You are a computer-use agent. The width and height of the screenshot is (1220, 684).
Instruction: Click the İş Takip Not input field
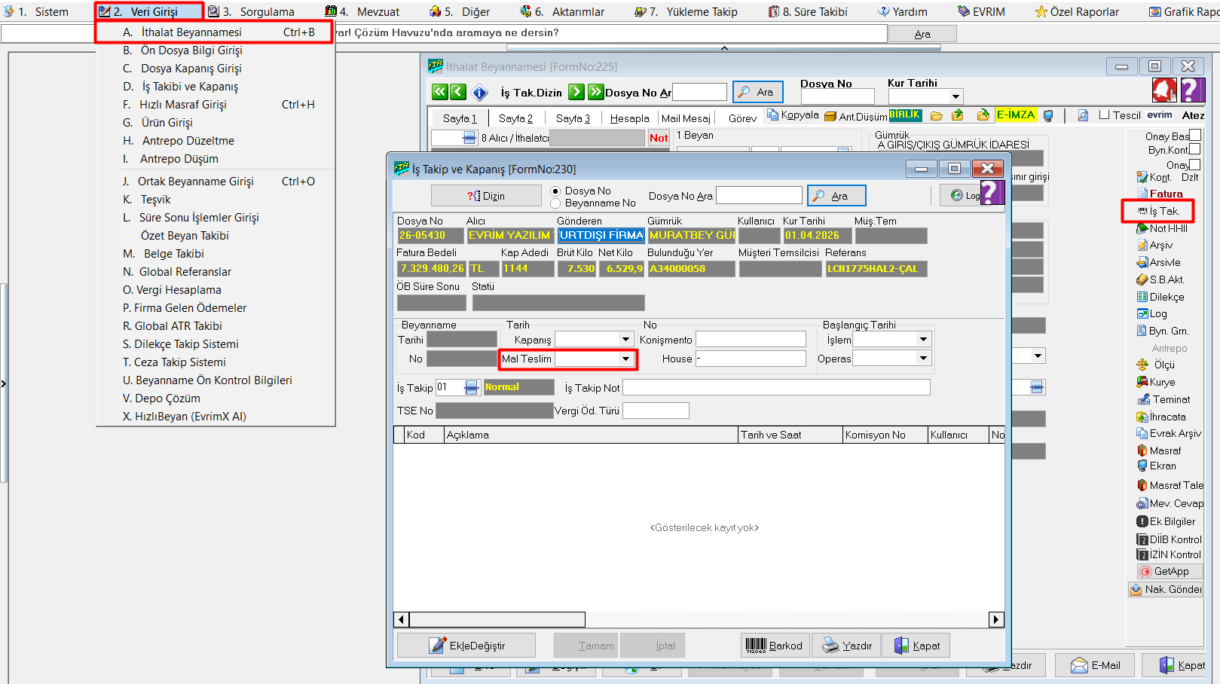click(x=776, y=387)
